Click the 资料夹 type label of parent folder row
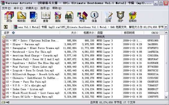 101,37
